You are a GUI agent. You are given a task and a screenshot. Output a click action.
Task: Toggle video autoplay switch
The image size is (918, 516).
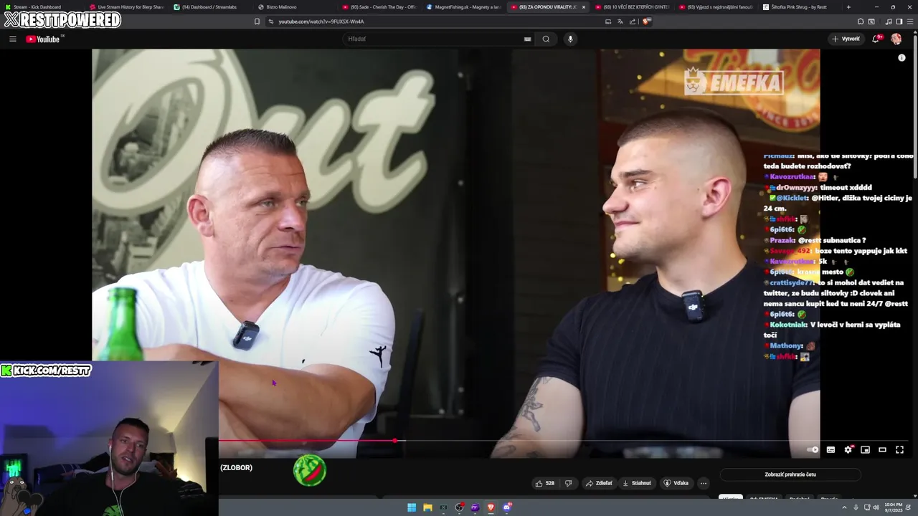point(813,449)
